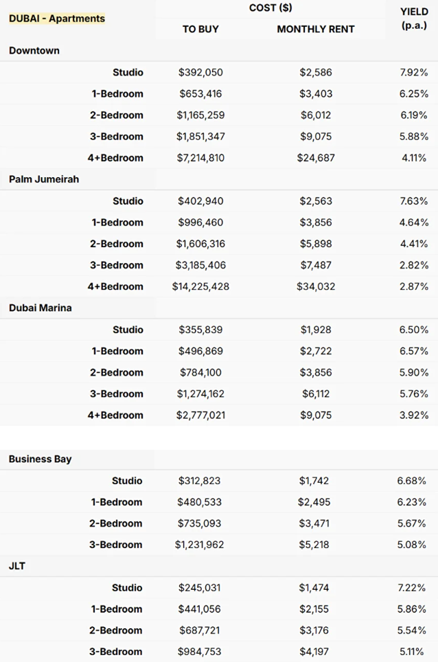Select the MONTHLY RENT column header
438x662 pixels.
point(316,29)
